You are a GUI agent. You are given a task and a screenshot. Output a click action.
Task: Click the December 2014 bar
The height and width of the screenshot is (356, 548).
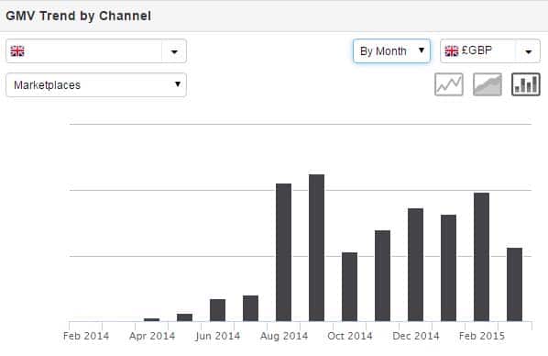tap(415, 265)
